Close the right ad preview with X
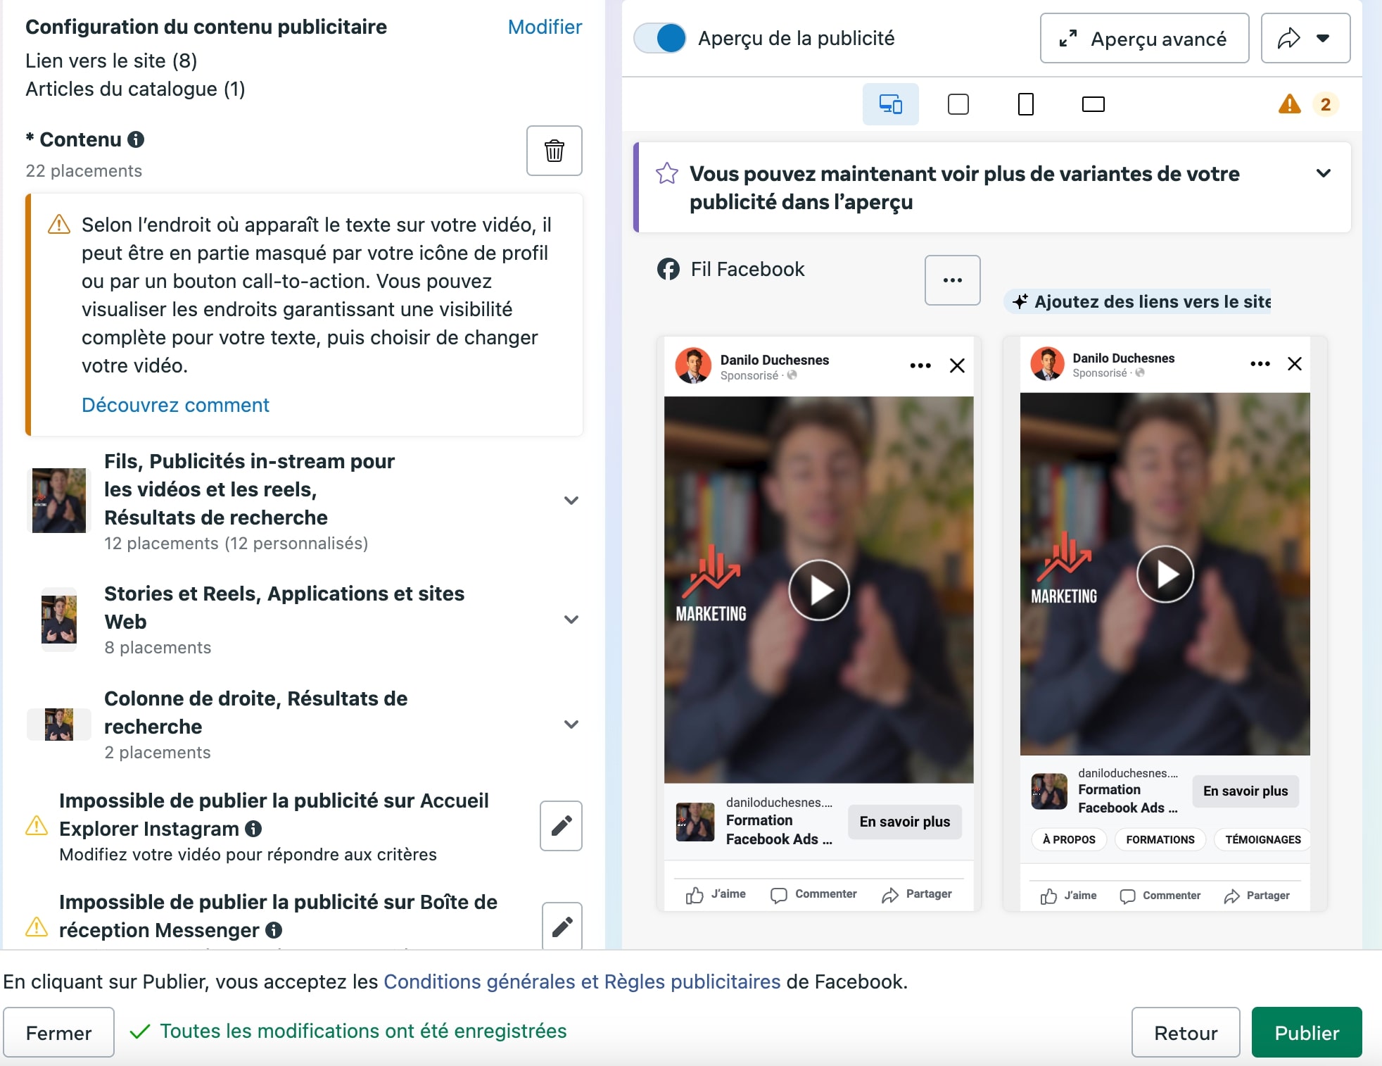The height and width of the screenshot is (1066, 1382). click(x=1295, y=363)
